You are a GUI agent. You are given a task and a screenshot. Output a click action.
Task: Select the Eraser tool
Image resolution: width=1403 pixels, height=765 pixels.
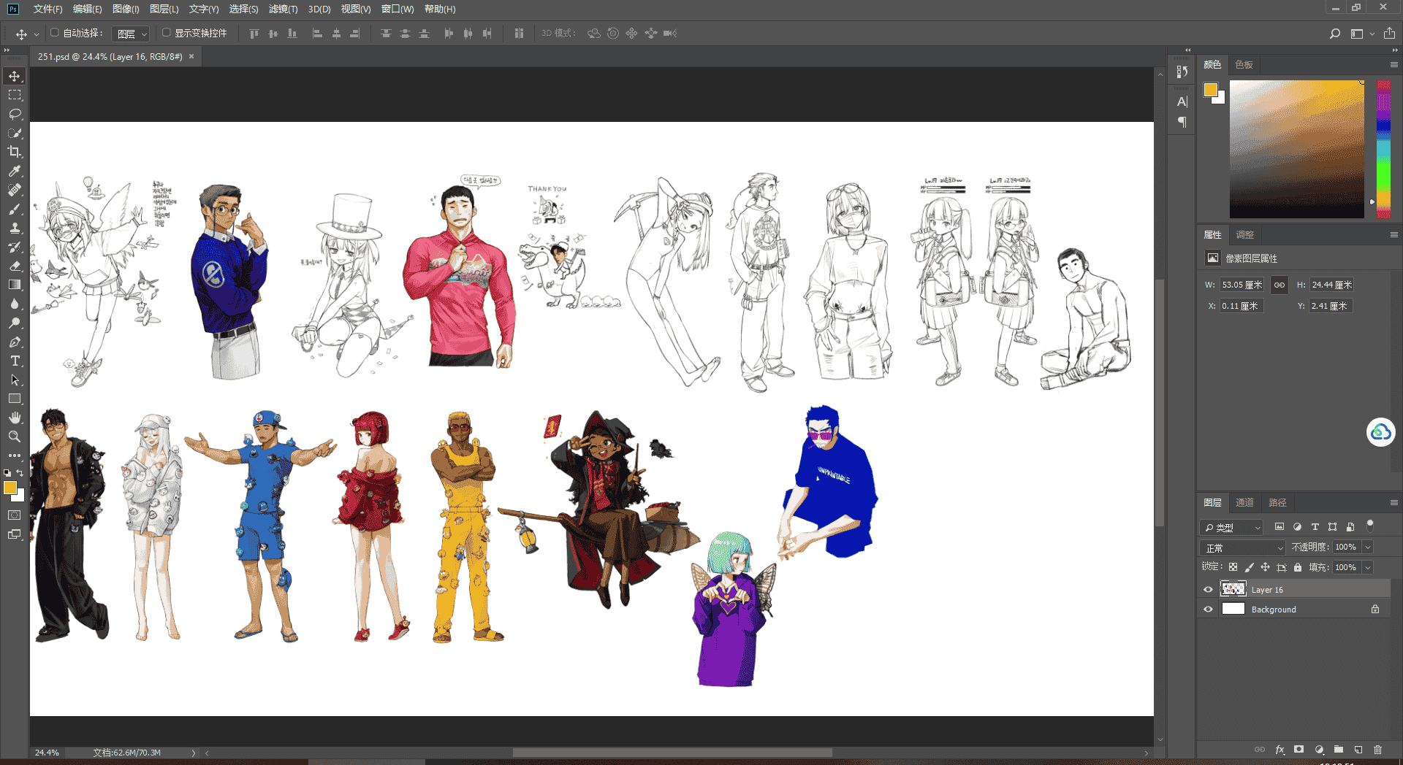click(15, 266)
